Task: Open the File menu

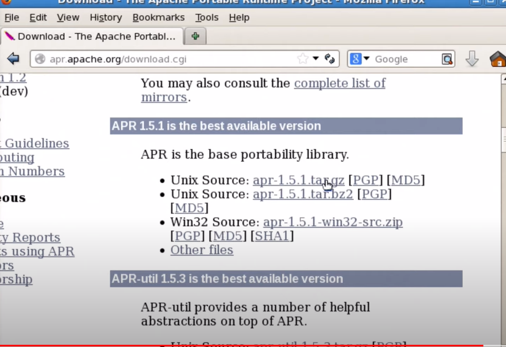Action: [12, 17]
